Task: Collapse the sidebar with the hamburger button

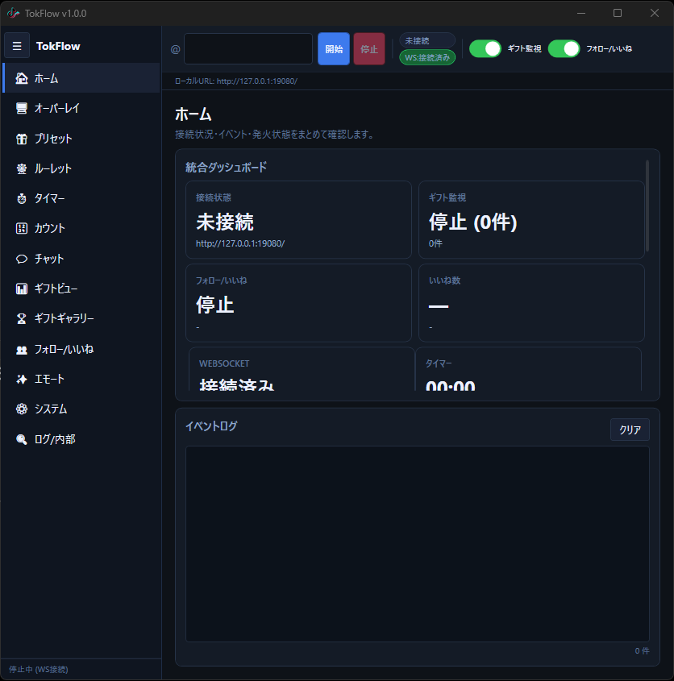Action: [x=17, y=45]
